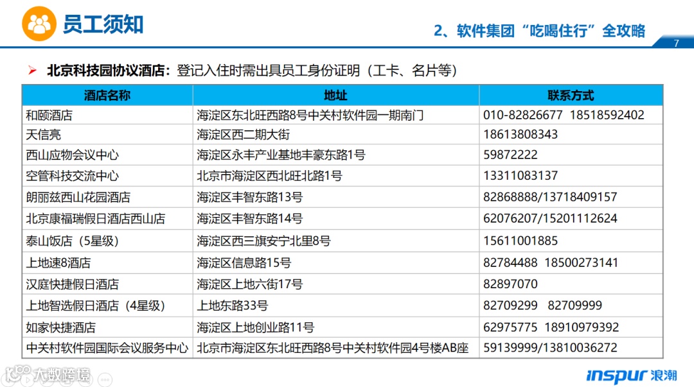The height and width of the screenshot is (387, 694).
Task: Click address 上地东路33号
Action: click(x=233, y=305)
